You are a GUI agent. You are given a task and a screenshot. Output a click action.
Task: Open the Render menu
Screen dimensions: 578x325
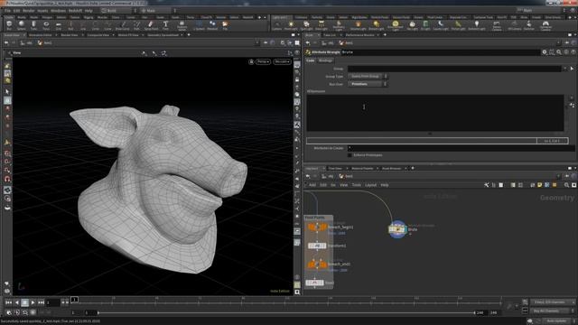[x=28, y=11]
